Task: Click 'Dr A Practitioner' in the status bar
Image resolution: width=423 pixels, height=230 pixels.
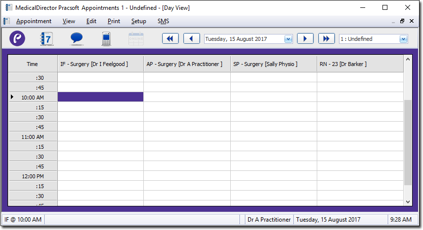Action: (x=269, y=220)
